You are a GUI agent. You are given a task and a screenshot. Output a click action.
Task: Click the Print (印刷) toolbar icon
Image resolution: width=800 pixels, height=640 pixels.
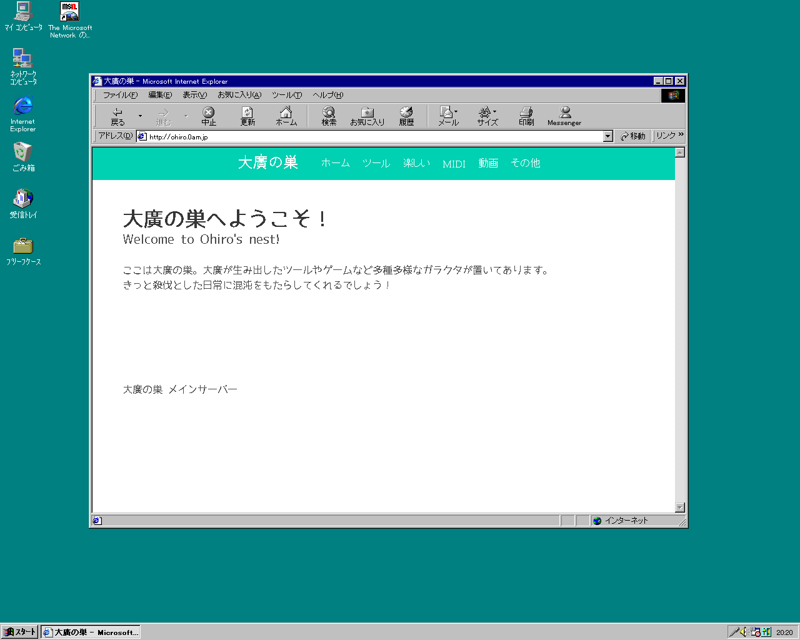(x=526, y=116)
